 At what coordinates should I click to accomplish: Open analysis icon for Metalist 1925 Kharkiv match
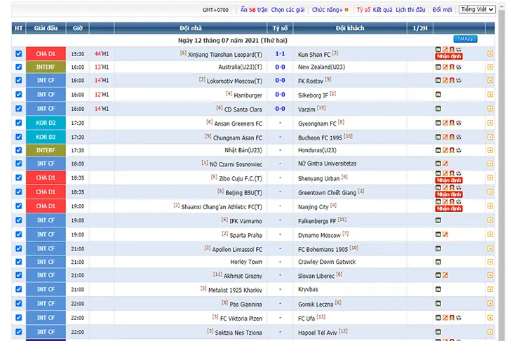(438, 289)
